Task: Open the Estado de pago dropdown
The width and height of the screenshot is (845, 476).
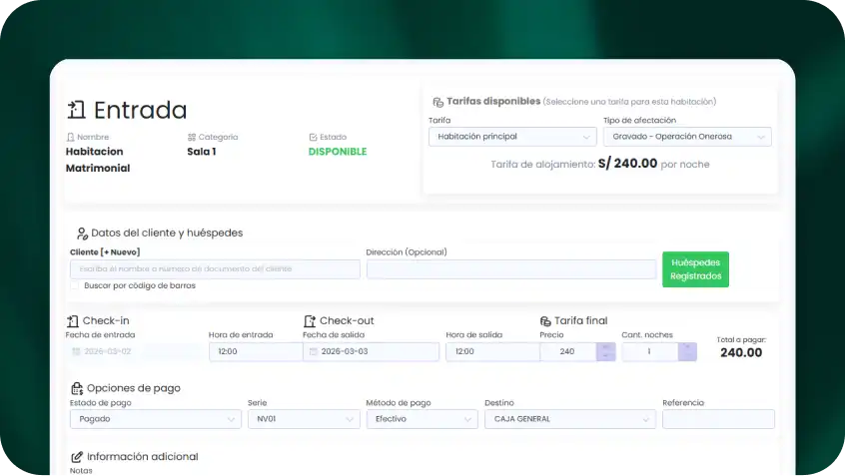Action: click(156, 419)
